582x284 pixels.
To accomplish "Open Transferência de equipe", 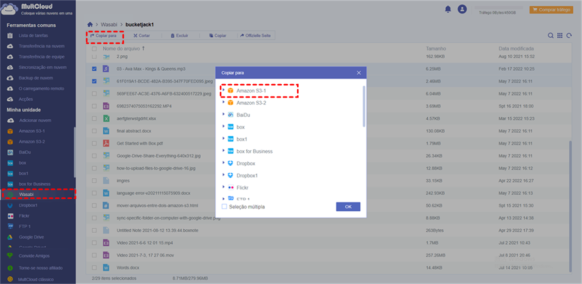I will tap(42, 57).
